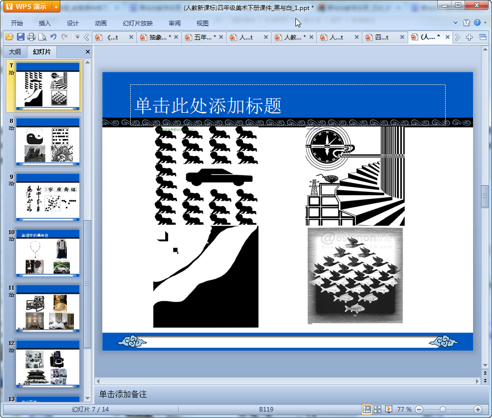Close the 四...t document tab
This screenshot has width=492, height=418.
[402, 37]
